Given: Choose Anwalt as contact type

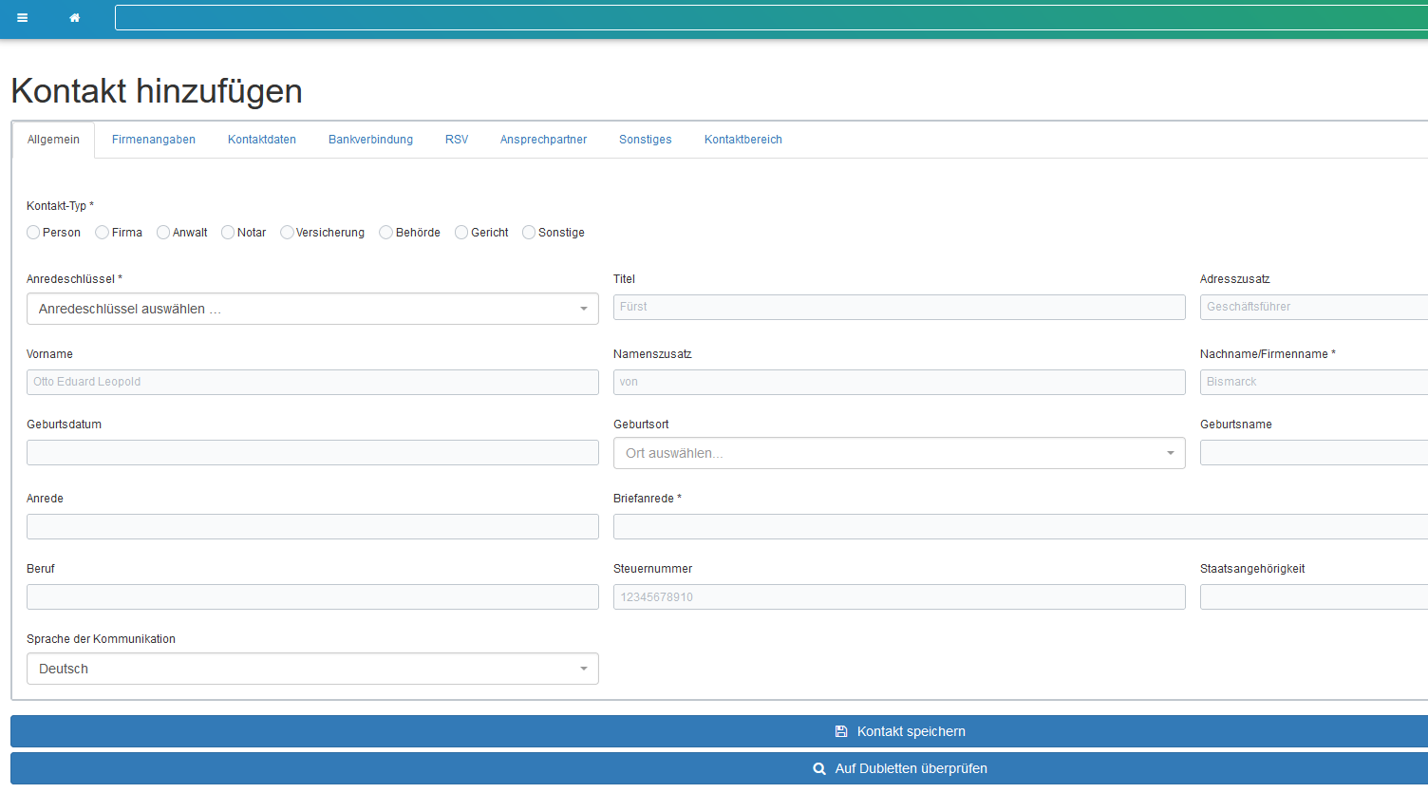Looking at the screenshot, I should pyautogui.click(x=163, y=233).
